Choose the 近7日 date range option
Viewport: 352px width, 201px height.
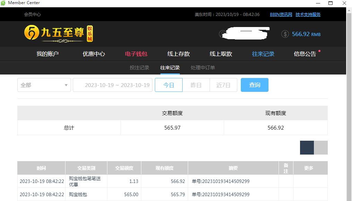223,85
